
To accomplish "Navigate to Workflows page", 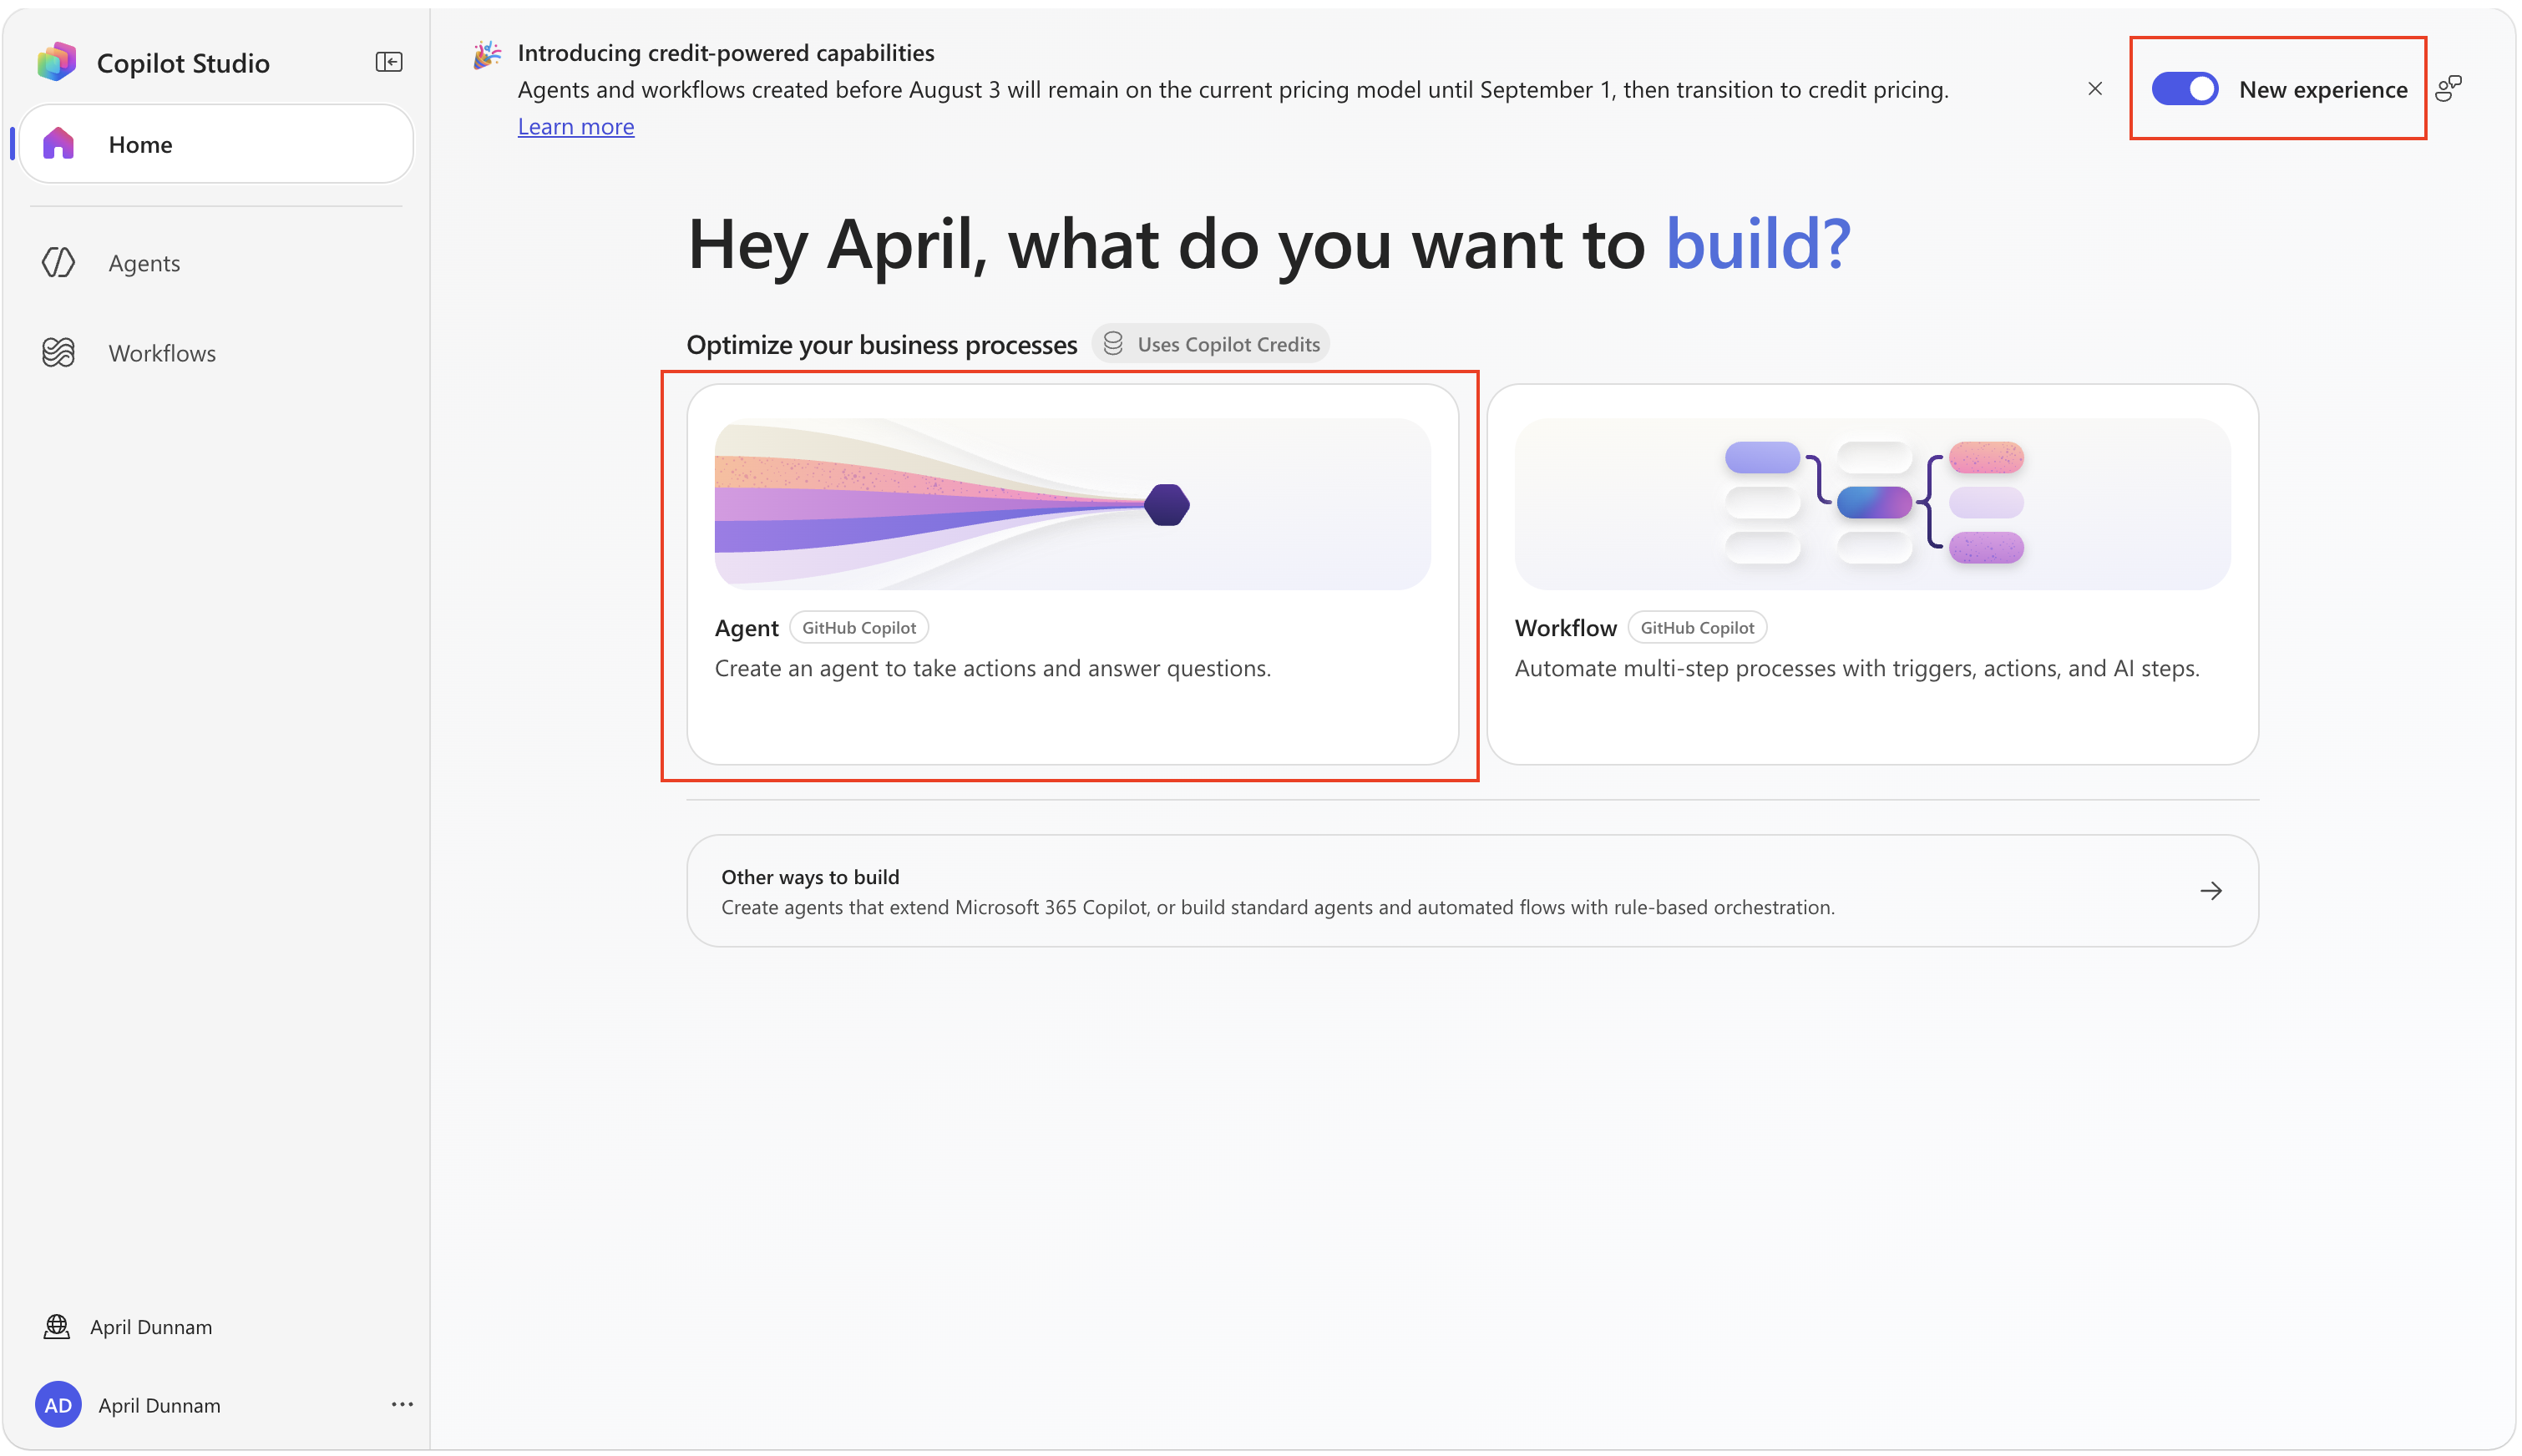I will pyautogui.click(x=216, y=353).
